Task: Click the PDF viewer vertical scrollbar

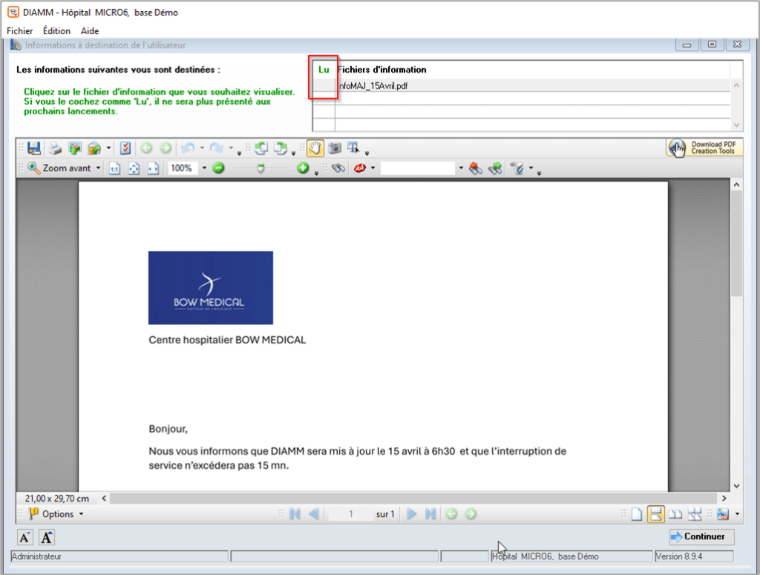Action: (736, 335)
